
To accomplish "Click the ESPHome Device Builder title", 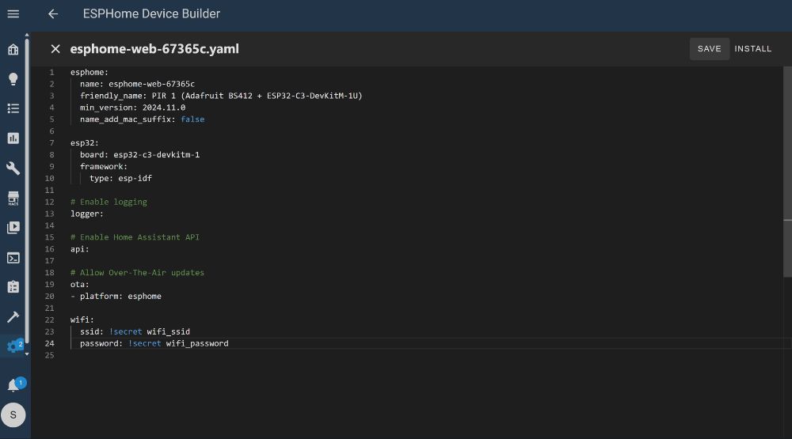I will coord(151,13).
